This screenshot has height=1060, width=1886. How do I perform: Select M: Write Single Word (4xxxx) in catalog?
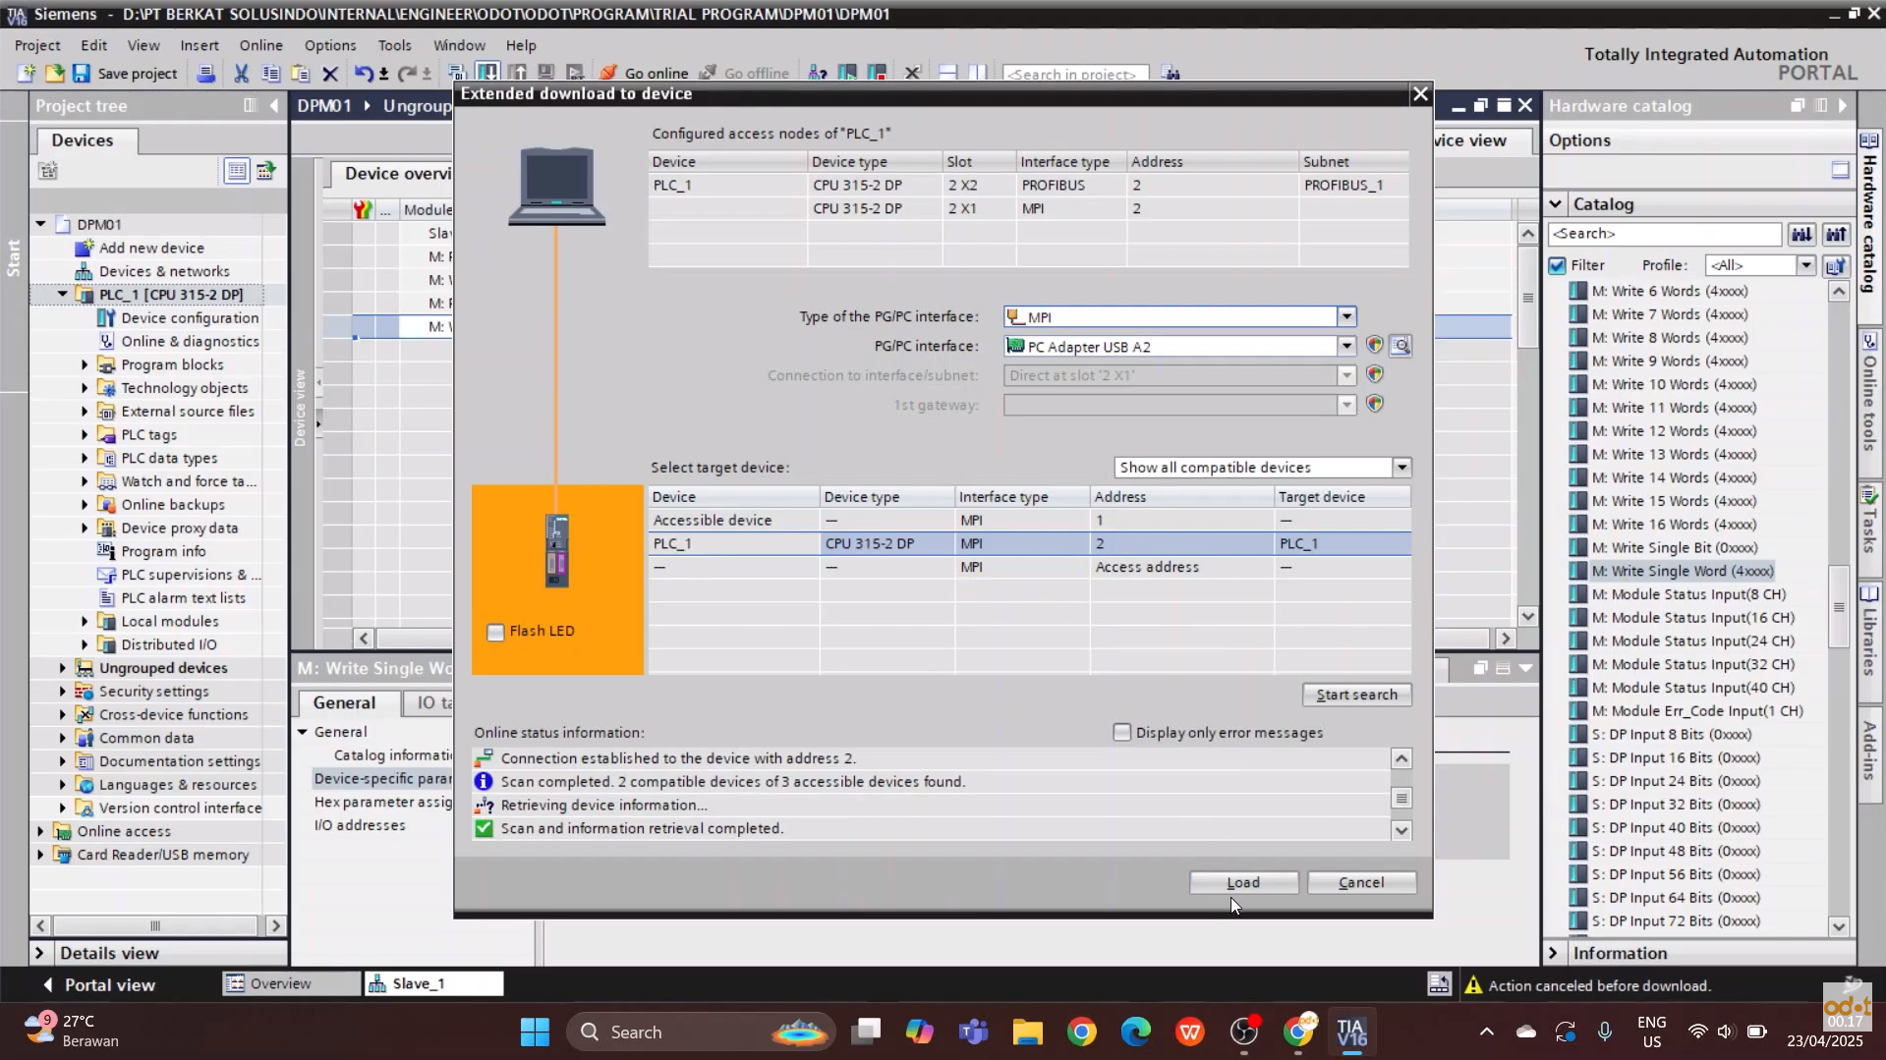(x=1682, y=571)
